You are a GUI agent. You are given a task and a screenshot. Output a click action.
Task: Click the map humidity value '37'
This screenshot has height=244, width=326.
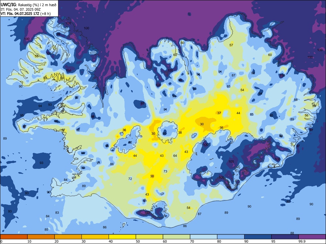pyautogui.click(x=219, y=113)
